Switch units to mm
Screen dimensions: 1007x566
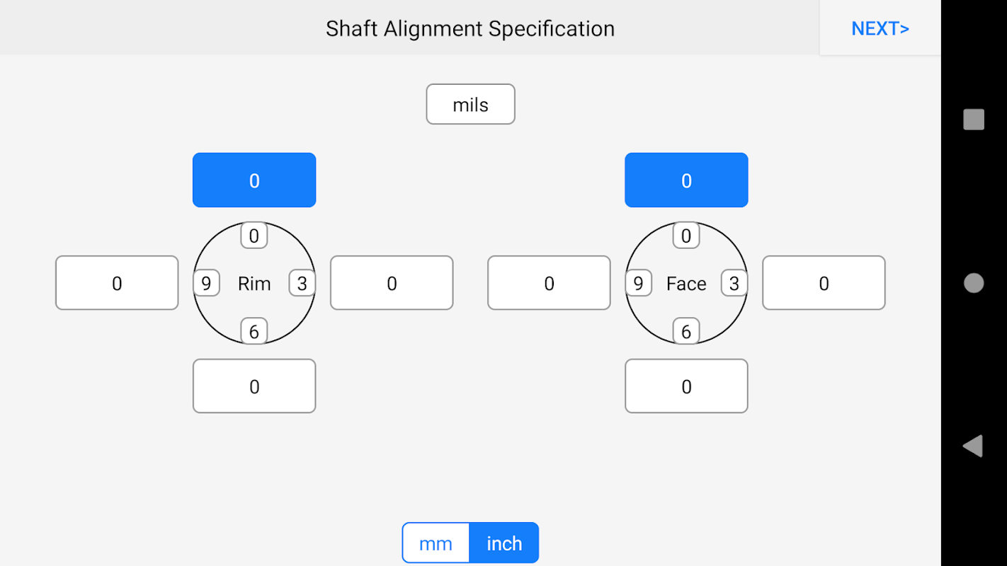tap(436, 543)
